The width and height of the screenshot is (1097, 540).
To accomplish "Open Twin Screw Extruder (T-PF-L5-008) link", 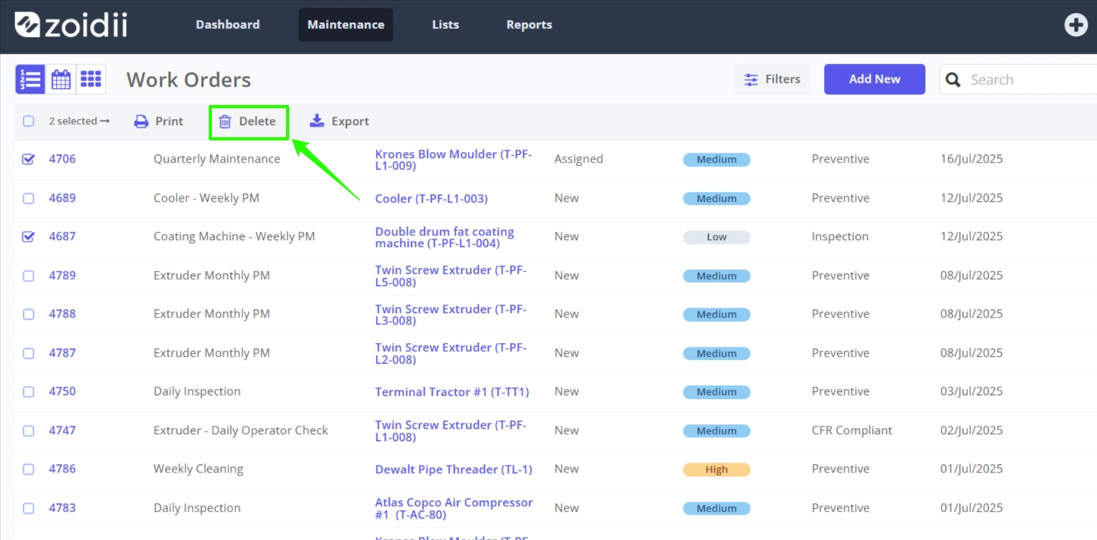I will (x=450, y=276).
